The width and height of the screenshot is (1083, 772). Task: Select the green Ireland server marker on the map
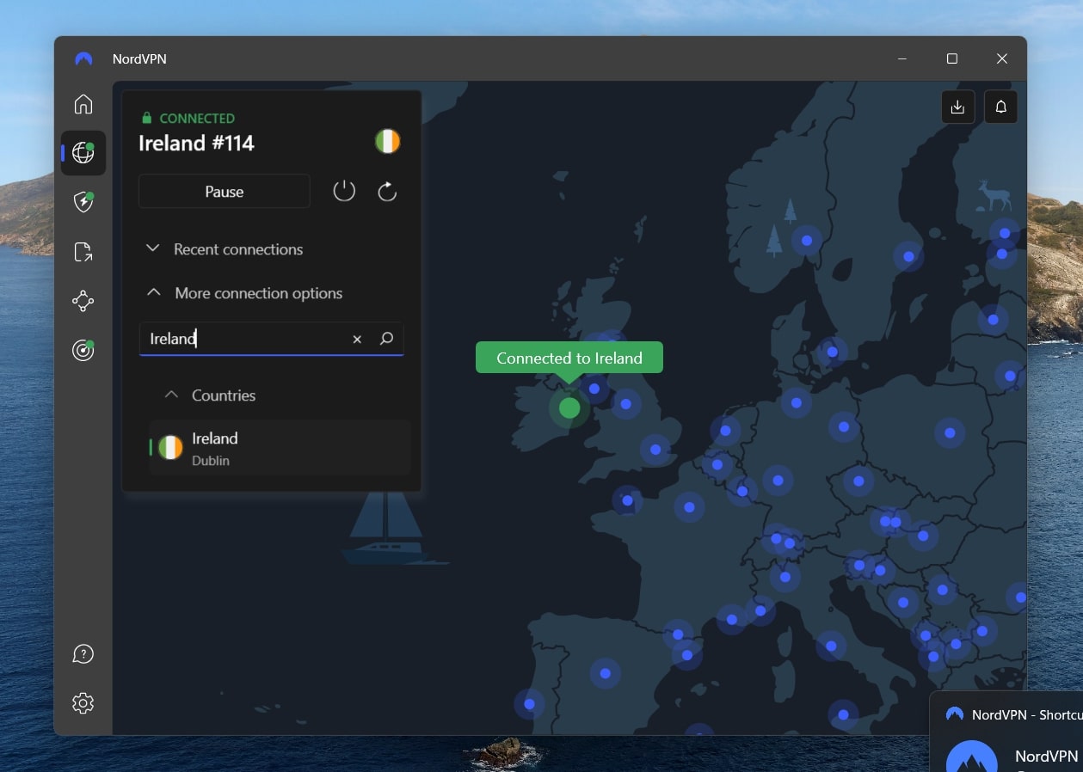[x=569, y=407]
